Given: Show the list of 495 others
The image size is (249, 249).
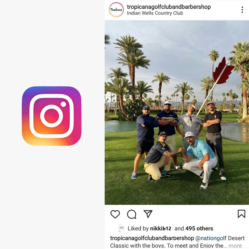Looking at the screenshot, I should [x=199, y=228].
